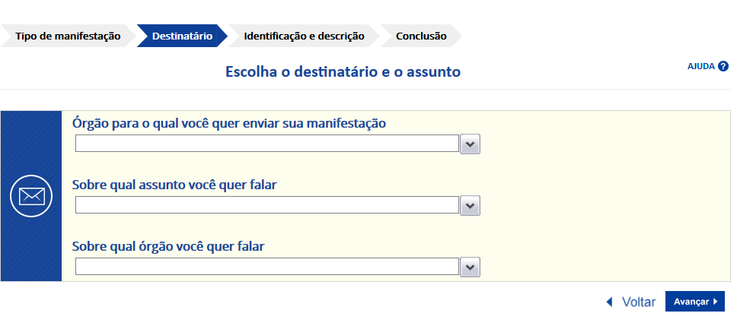Click the 'Órgão para o qual' label

click(229, 122)
